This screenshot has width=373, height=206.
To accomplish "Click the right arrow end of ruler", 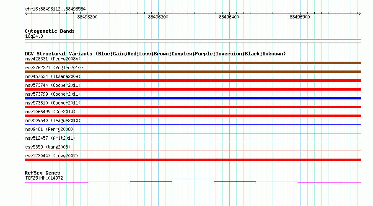I will coord(360,13).
